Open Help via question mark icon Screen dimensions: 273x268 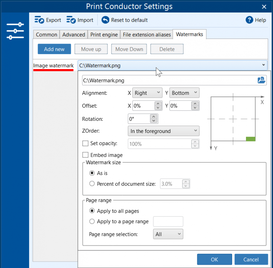tap(249, 20)
